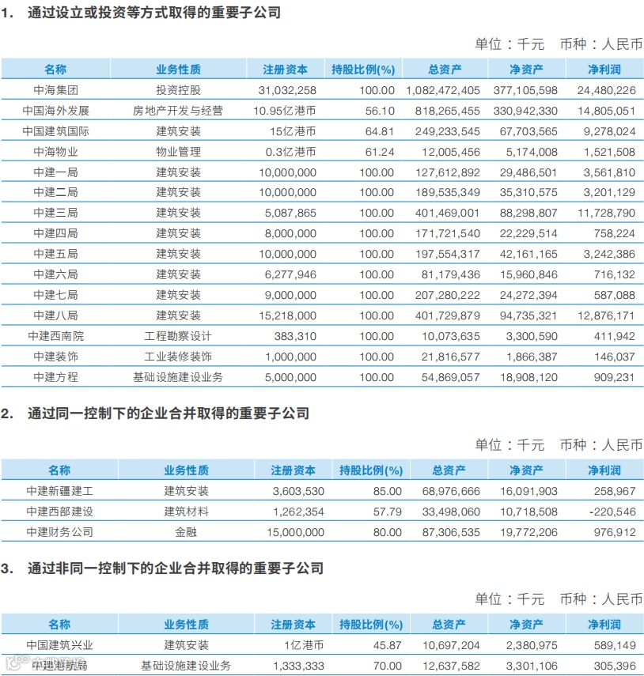
Task: Click shareholding percentage "70.00"
Action: [x=388, y=666]
